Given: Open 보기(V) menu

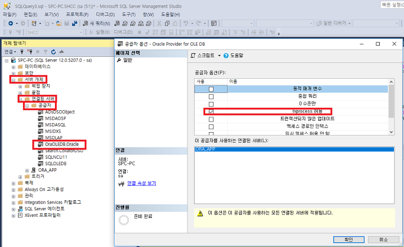Looking at the screenshot, I should click(51, 14).
